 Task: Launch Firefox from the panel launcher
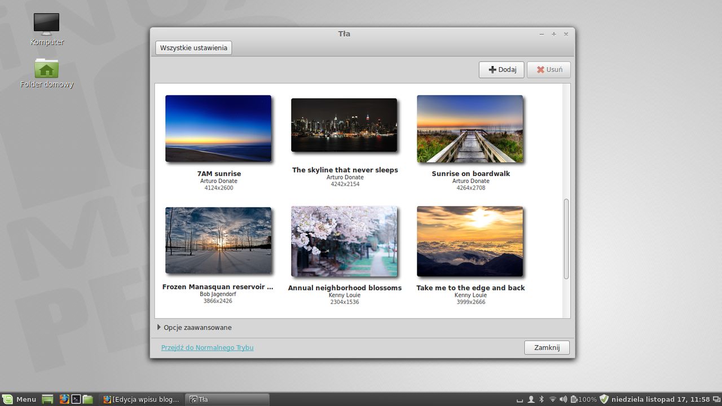pyautogui.click(x=64, y=399)
